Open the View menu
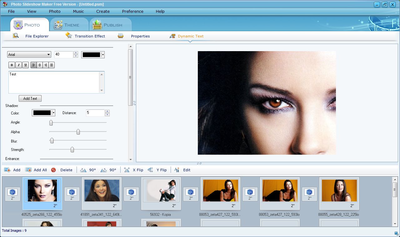Screen dimensions: 400x237 pyautogui.click(x=32, y=11)
